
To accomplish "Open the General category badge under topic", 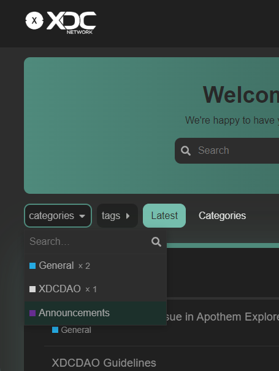I will click(x=72, y=330).
